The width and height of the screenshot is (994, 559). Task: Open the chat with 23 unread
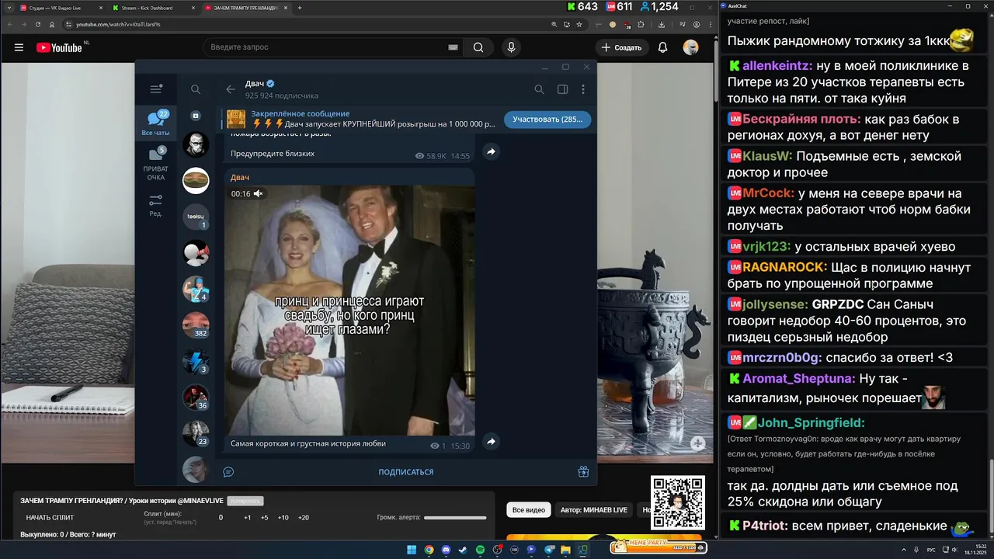[x=196, y=434]
